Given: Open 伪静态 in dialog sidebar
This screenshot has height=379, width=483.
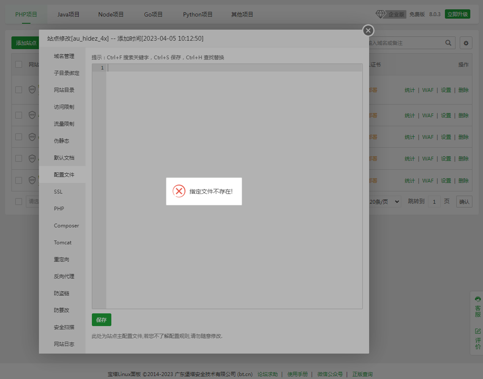Looking at the screenshot, I should click(62, 141).
